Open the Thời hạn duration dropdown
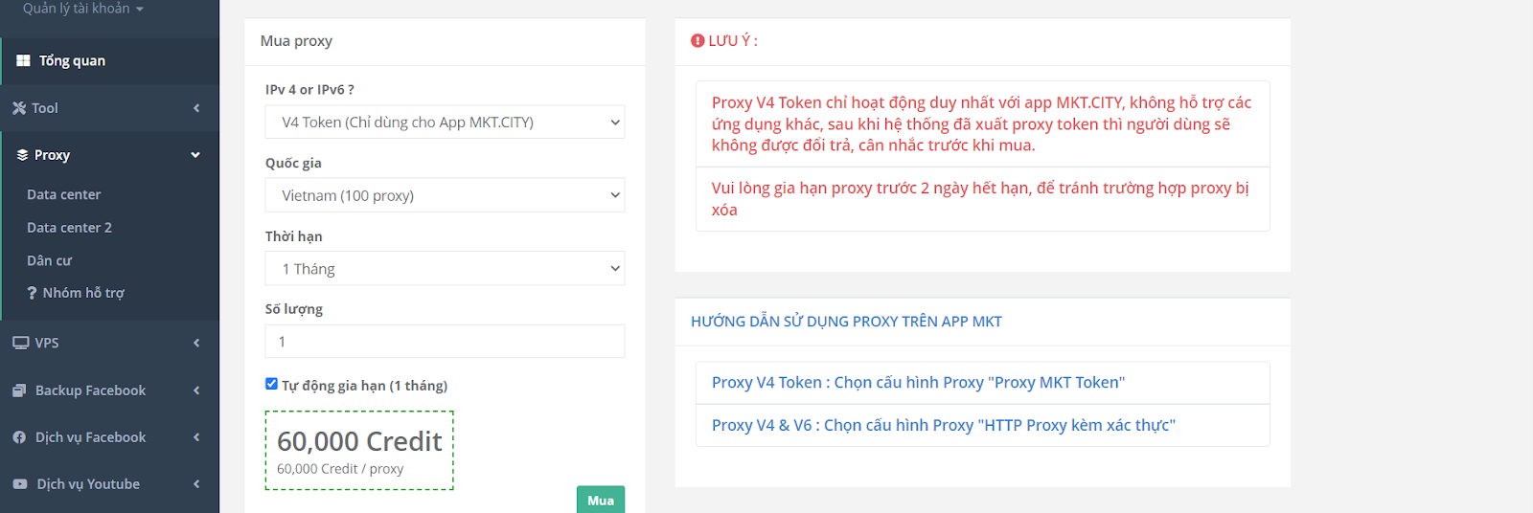The height and width of the screenshot is (513, 1533). [445, 269]
